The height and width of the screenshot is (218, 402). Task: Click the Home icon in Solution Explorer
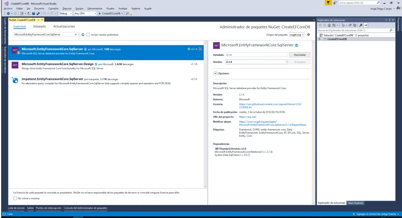[329, 25]
